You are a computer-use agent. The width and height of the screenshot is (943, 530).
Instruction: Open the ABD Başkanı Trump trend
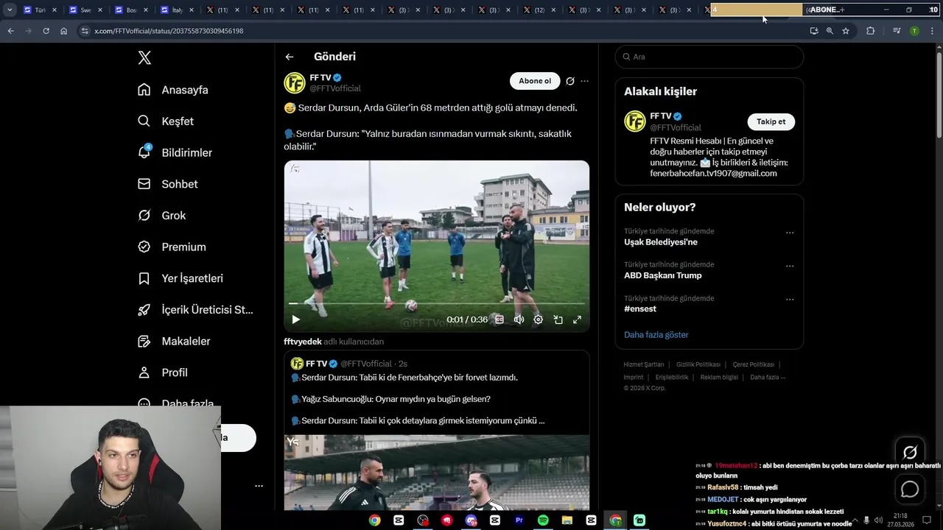coord(663,275)
